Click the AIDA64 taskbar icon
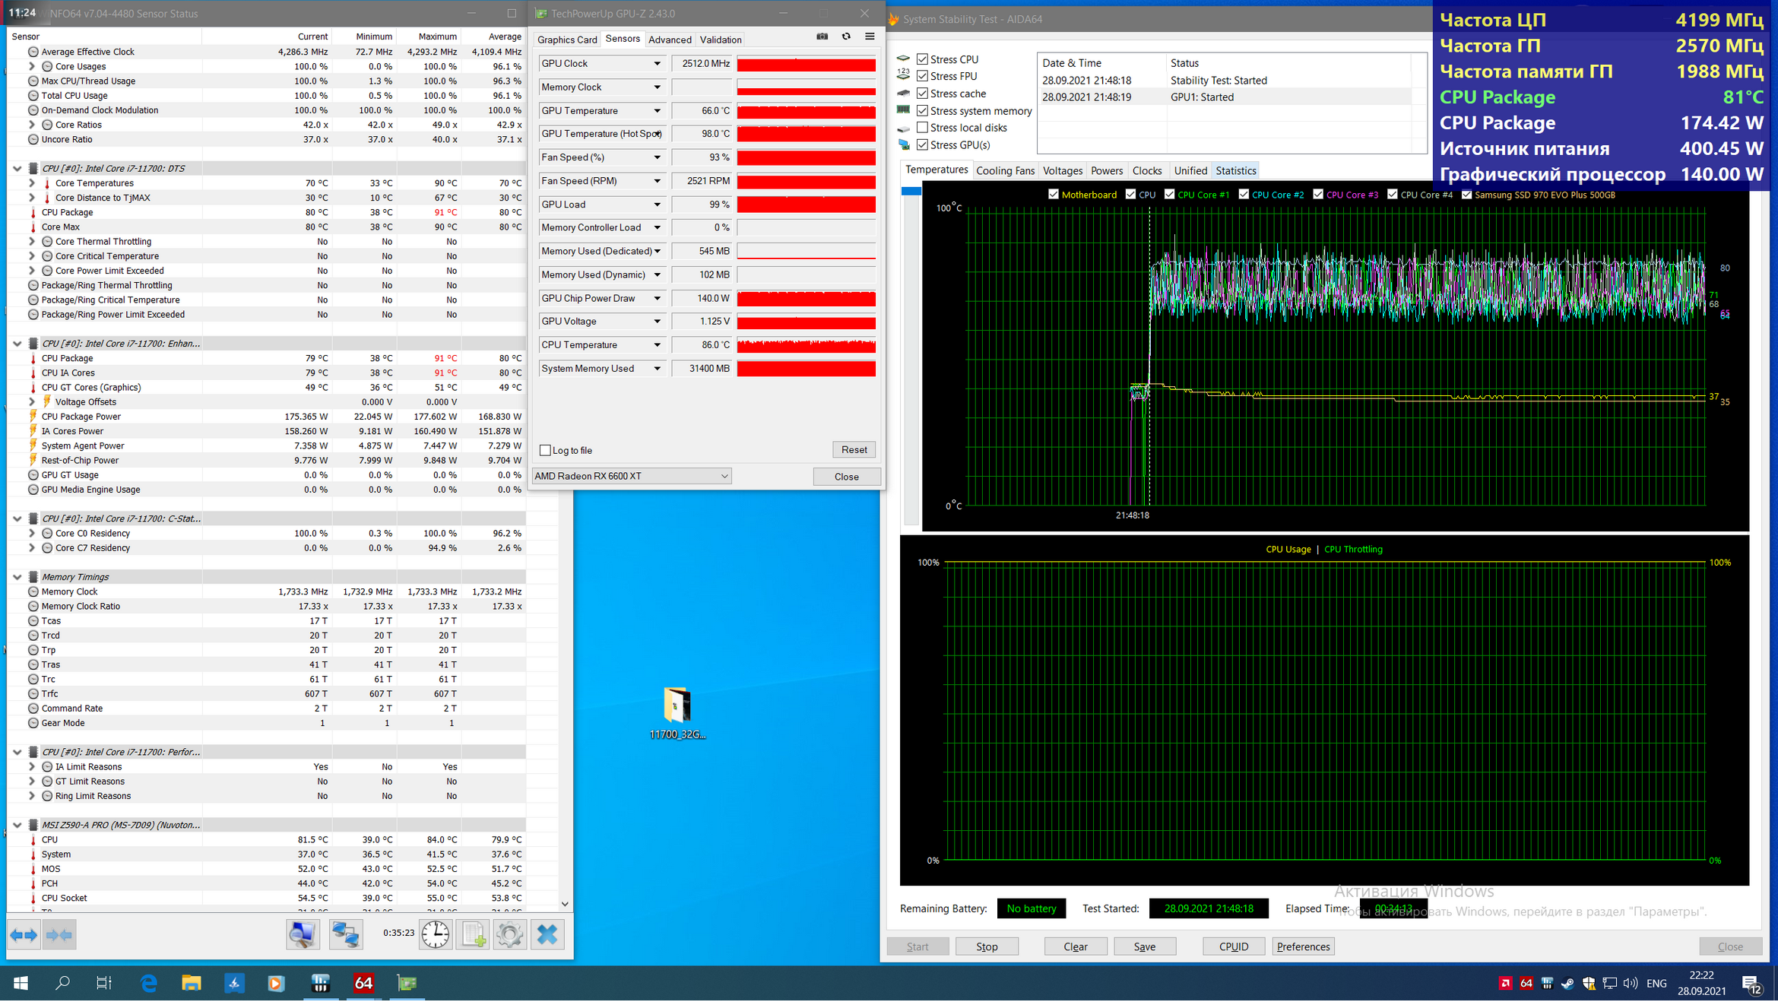Screen dimensions: 1778x1002 click(x=363, y=983)
